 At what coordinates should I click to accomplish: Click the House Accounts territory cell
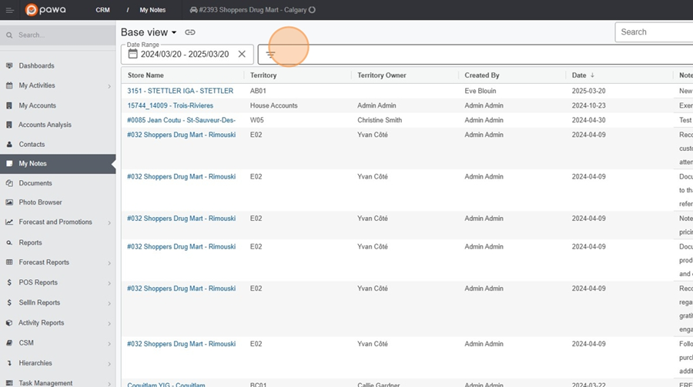[x=273, y=105]
